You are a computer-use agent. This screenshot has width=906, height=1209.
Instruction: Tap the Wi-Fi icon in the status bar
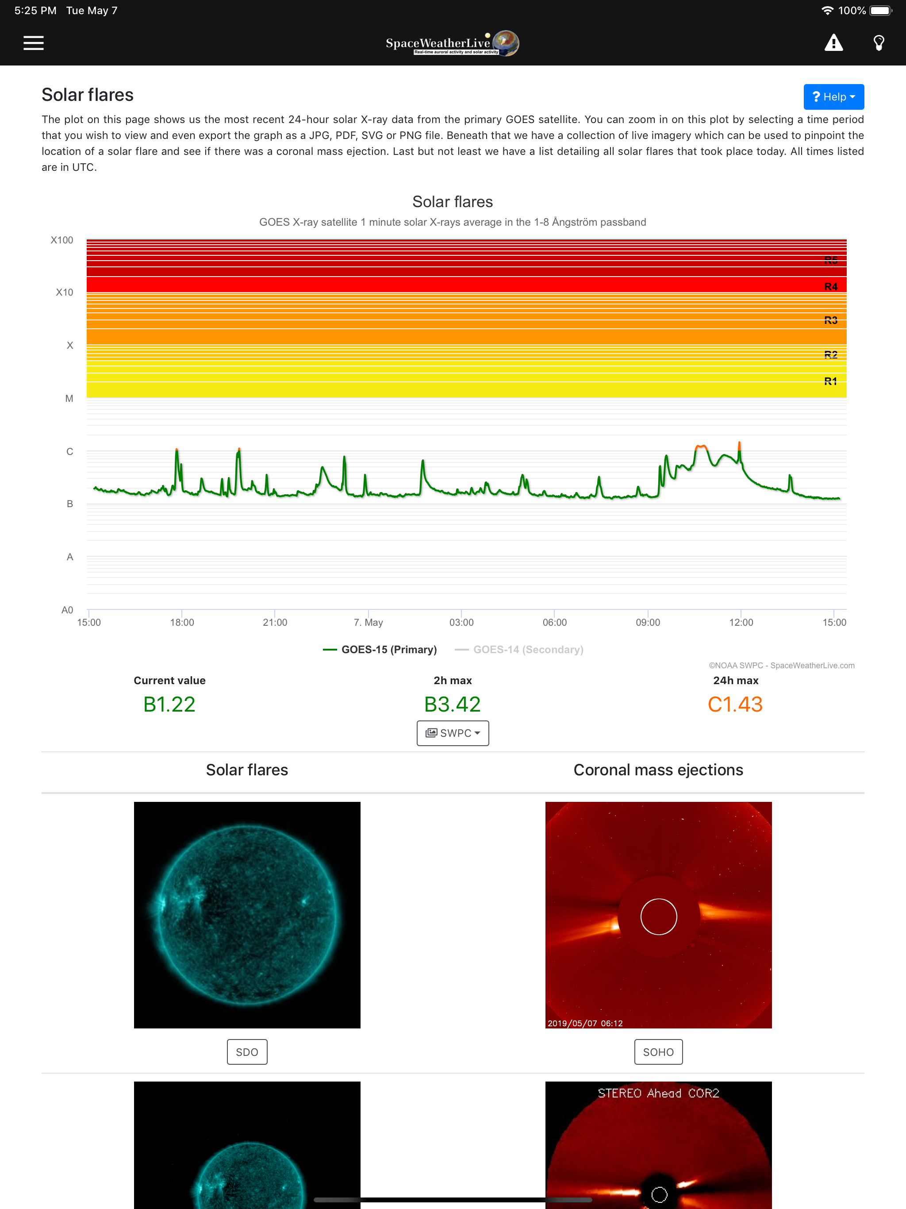pos(827,10)
